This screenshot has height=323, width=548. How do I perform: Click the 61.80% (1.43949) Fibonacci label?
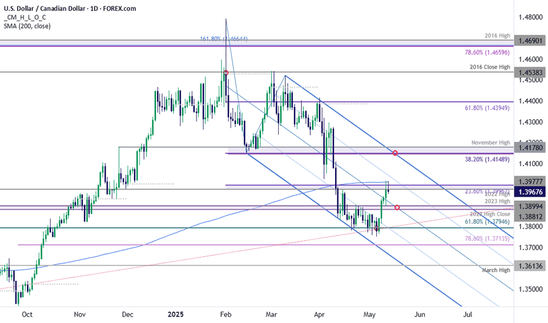click(487, 108)
